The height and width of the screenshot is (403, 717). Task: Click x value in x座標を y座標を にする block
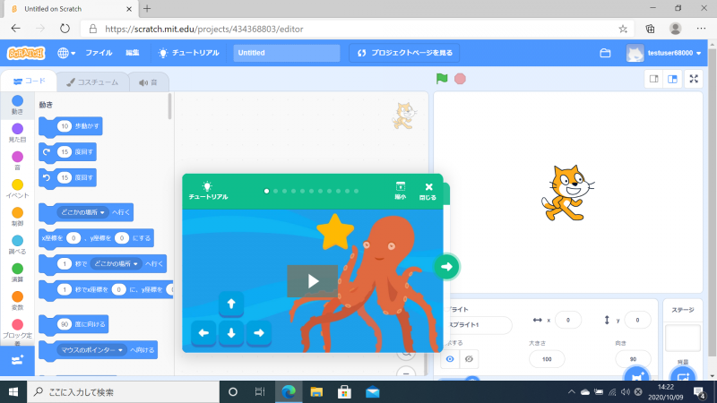tap(73, 238)
